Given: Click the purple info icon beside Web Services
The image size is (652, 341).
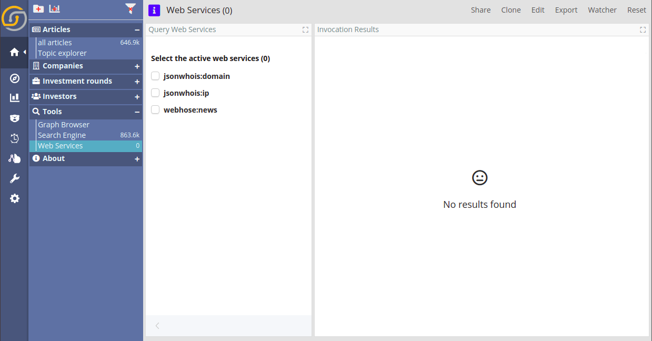Looking at the screenshot, I should pos(154,10).
